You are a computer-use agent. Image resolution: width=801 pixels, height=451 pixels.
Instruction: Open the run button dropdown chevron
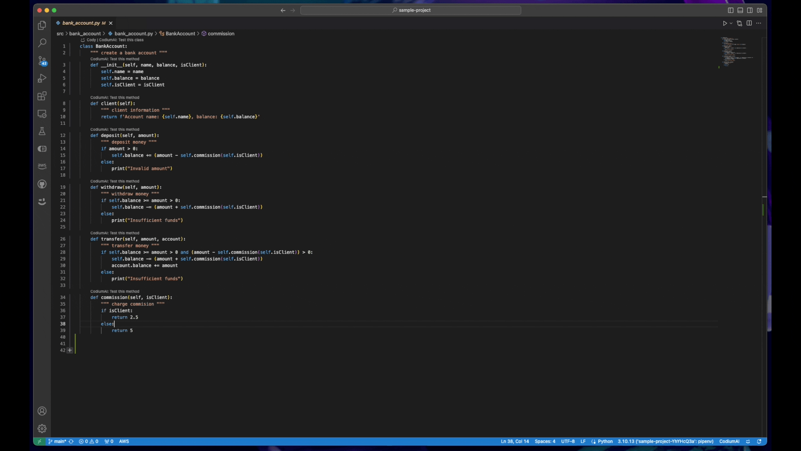(x=731, y=23)
